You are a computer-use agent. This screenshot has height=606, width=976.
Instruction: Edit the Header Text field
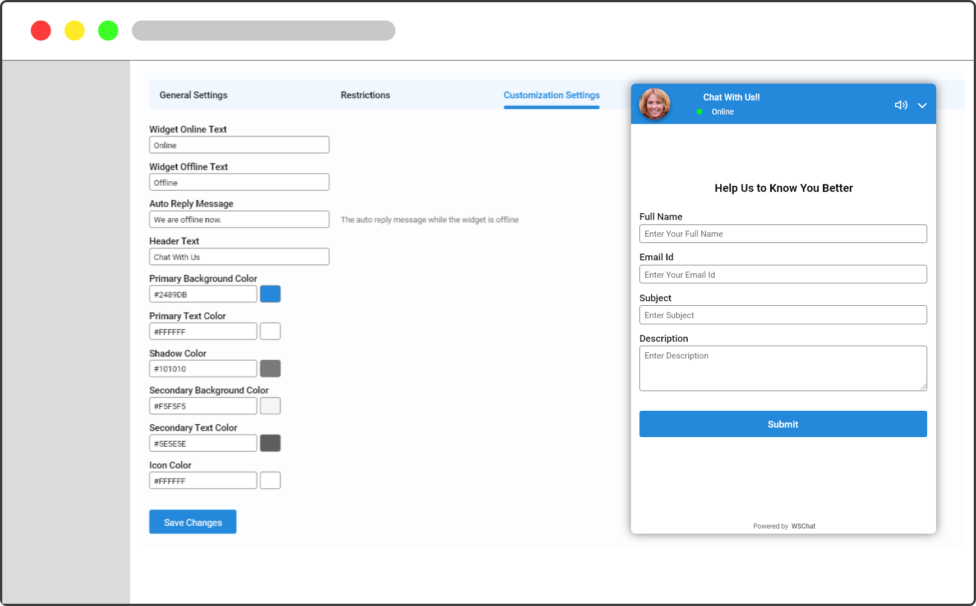click(x=239, y=257)
